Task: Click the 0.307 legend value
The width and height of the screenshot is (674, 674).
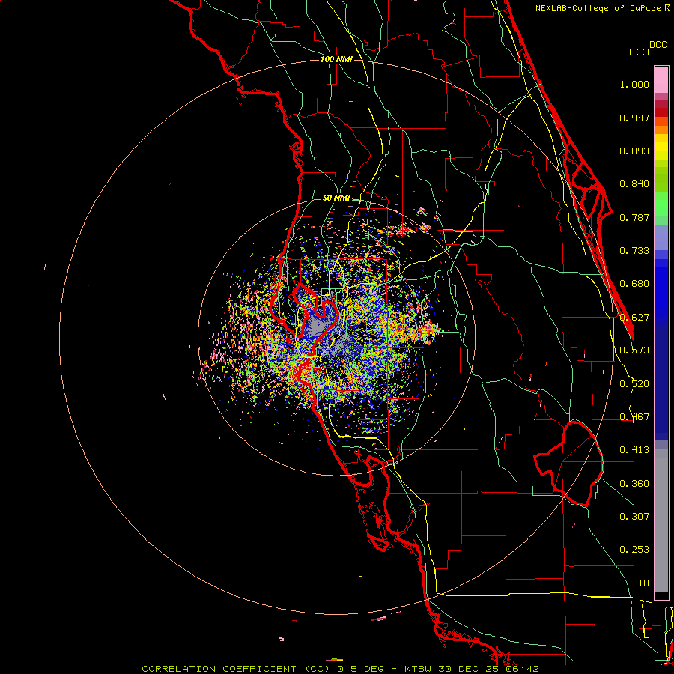Action: (634, 516)
